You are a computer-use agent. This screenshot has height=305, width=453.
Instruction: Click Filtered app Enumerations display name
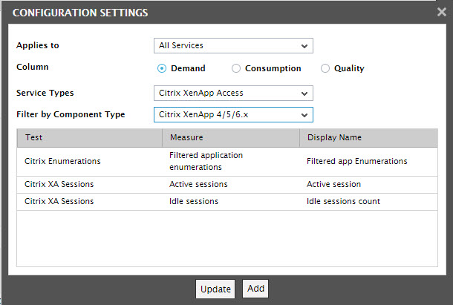coord(356,161)
